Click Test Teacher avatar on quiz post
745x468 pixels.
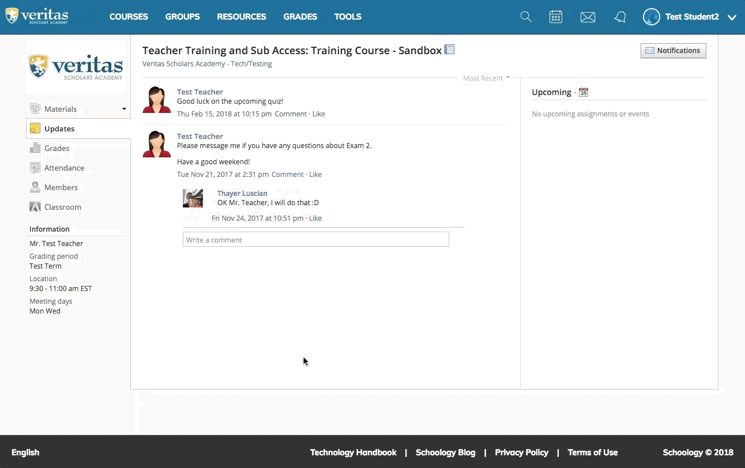[x=157, y=100]
